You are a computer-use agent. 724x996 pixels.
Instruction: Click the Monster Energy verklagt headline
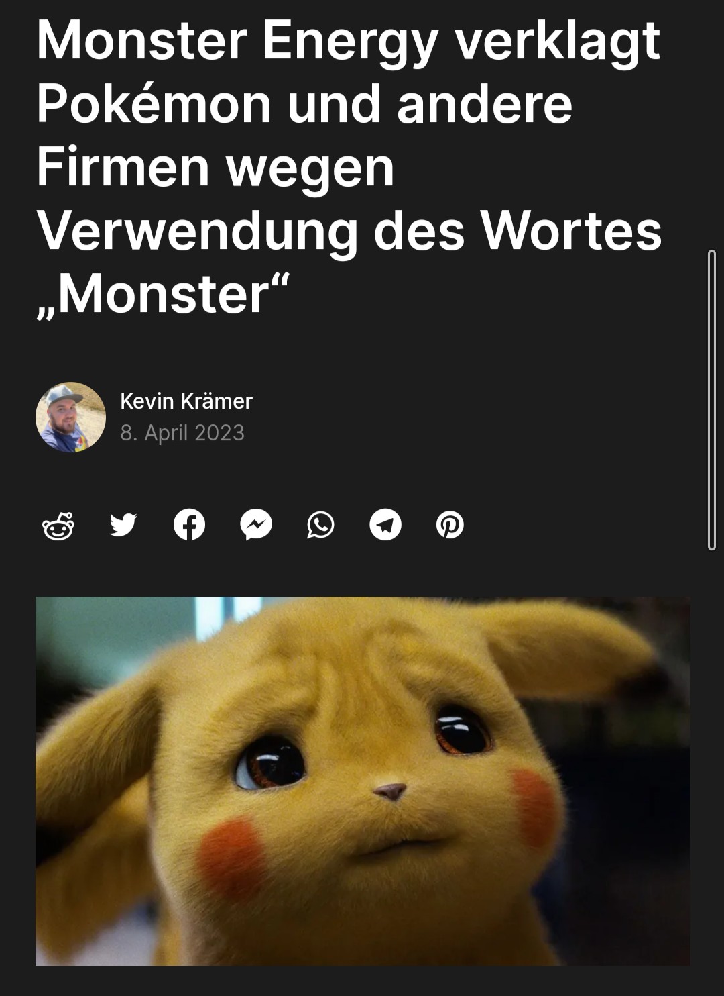349,166
